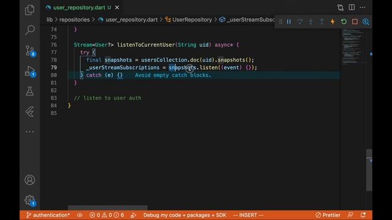Restart the debug session
The image size is (392, 220).
coord(344,22)
